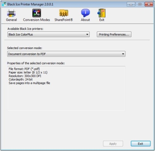Click the "Selected conversion mode:" label
The image size is (155, 151).
click(x=25, y=48)
